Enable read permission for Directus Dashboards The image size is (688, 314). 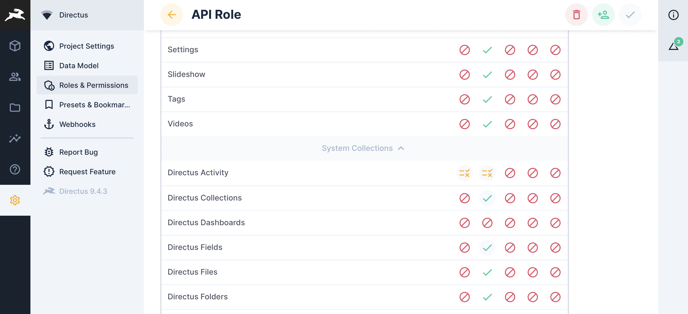(487, 223)
